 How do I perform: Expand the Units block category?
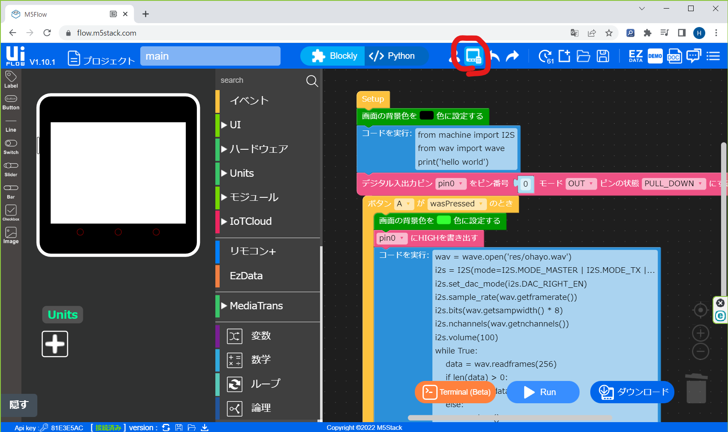[268, 173]
